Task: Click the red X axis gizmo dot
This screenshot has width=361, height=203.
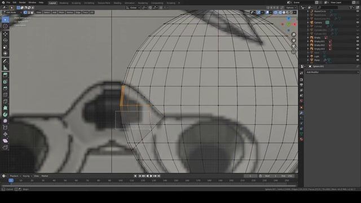Action: point(295,24)
